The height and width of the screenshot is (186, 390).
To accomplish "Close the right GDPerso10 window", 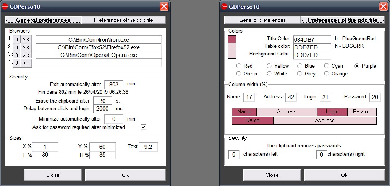I will (383, 7).
